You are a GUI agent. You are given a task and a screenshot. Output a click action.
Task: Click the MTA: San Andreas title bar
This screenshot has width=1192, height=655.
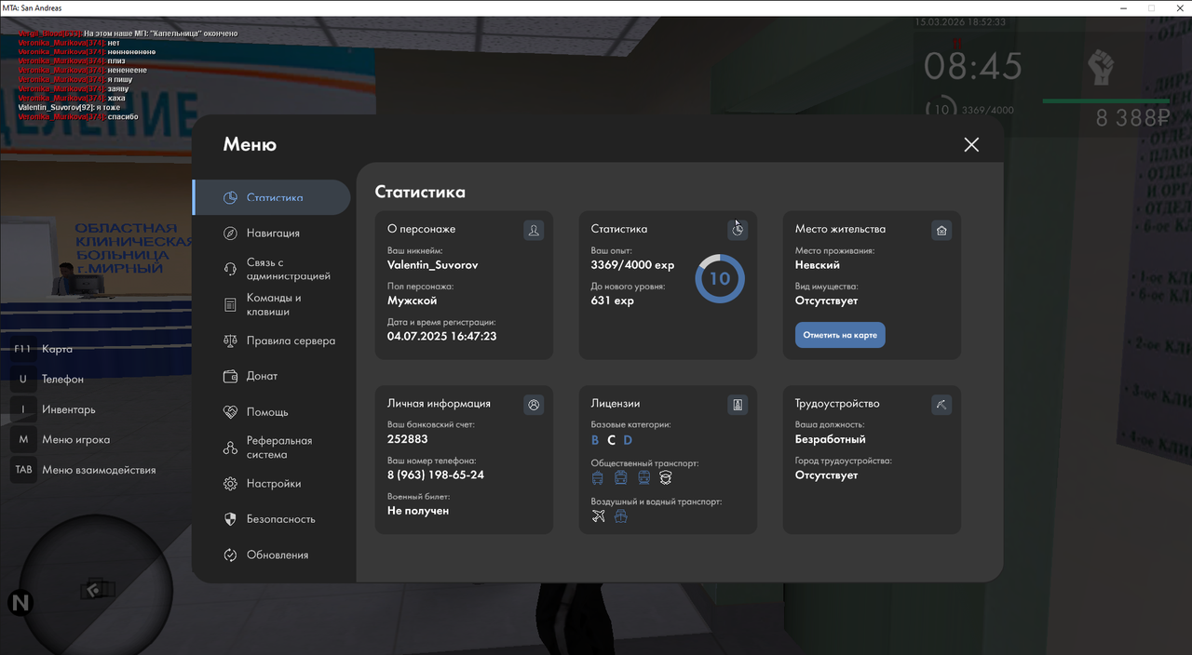[596, 7]
